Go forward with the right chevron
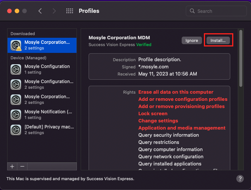Screen dimensions: 251x190 click(x=54, y=11)
